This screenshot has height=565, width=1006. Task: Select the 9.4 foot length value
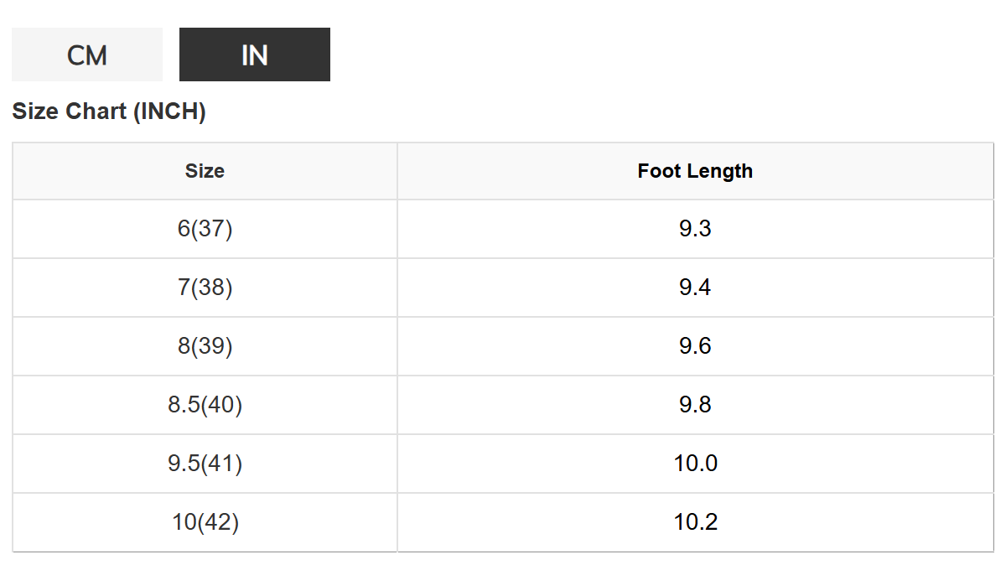pos(695,288)
